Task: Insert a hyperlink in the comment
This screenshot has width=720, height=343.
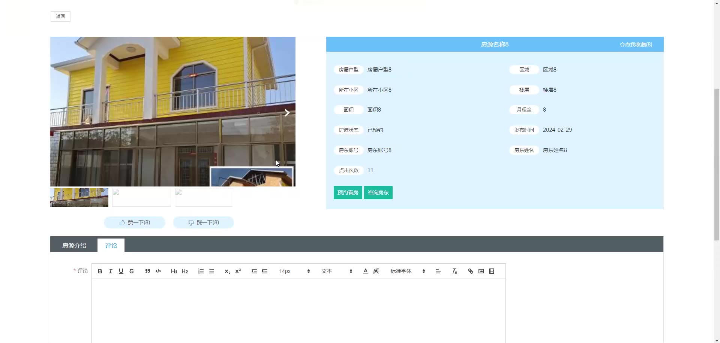Action: tap(471, 271)
